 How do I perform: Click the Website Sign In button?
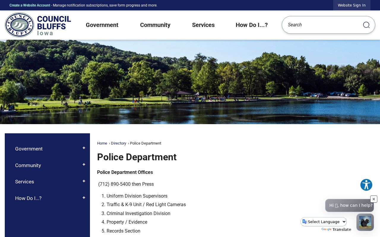(x=352, y=5)
